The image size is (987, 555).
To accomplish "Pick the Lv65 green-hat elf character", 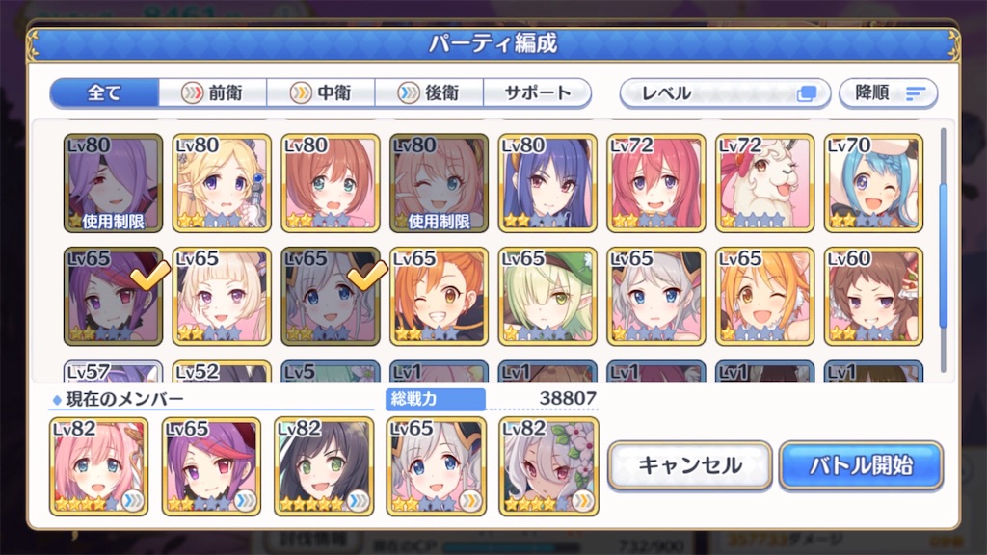I will pyautogui.click(x=547, y=297).
